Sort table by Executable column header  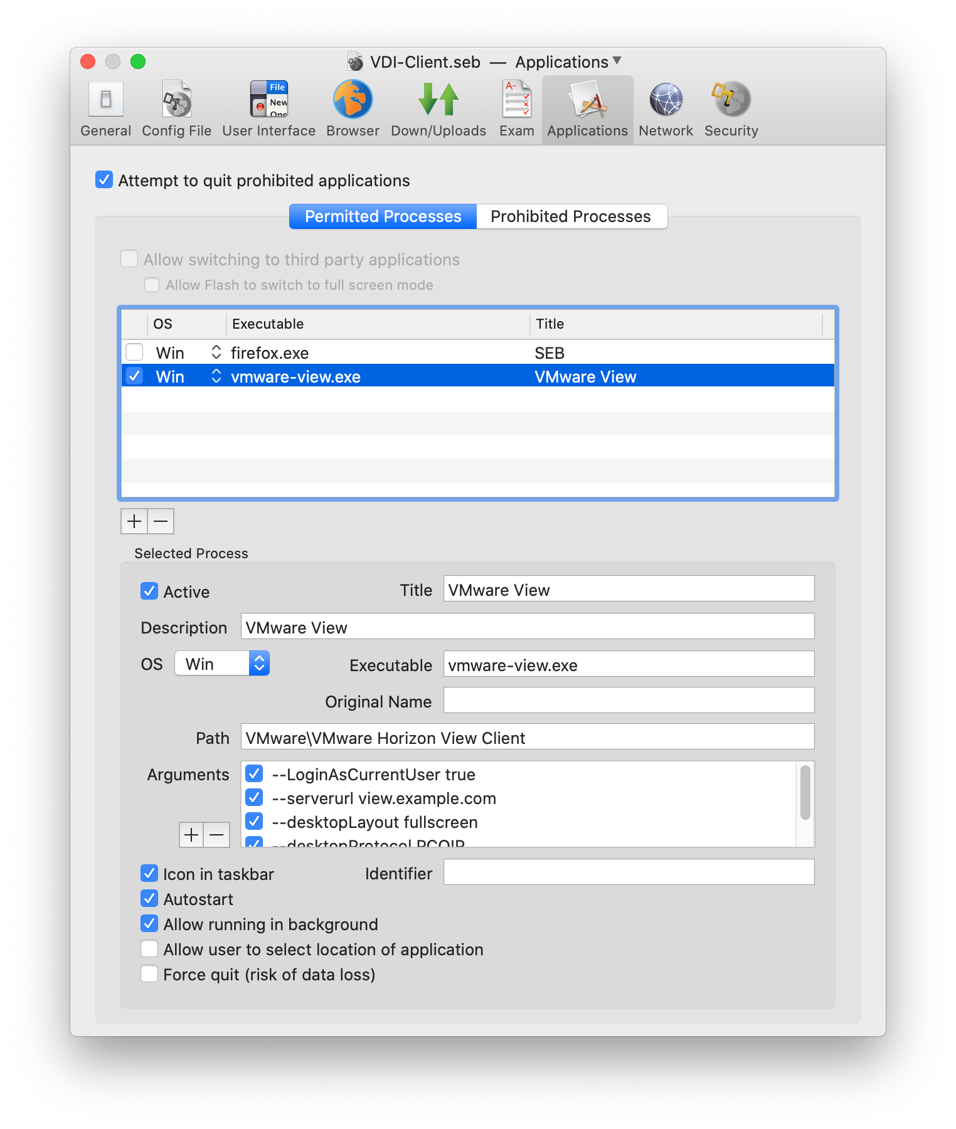[378, 324]
